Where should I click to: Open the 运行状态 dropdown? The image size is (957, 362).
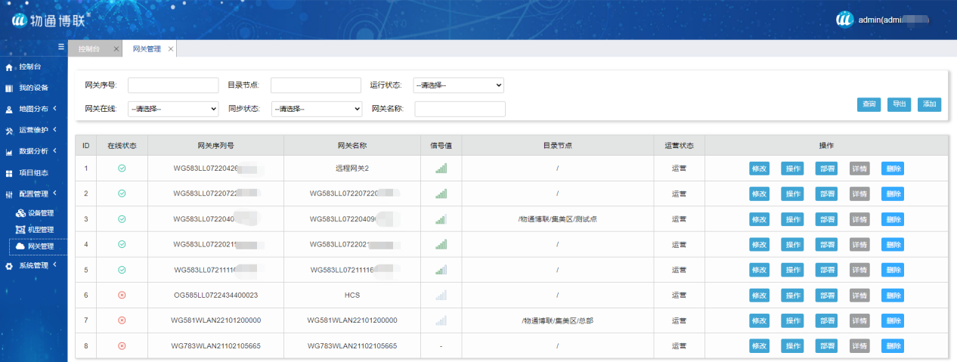coord(458,85)
